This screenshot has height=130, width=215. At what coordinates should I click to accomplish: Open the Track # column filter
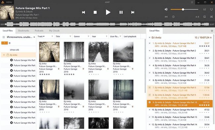point(52,37)
